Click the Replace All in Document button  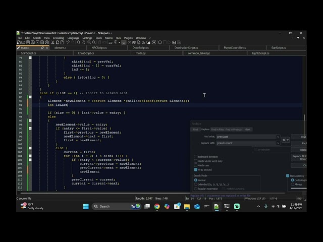pos(299,158)
